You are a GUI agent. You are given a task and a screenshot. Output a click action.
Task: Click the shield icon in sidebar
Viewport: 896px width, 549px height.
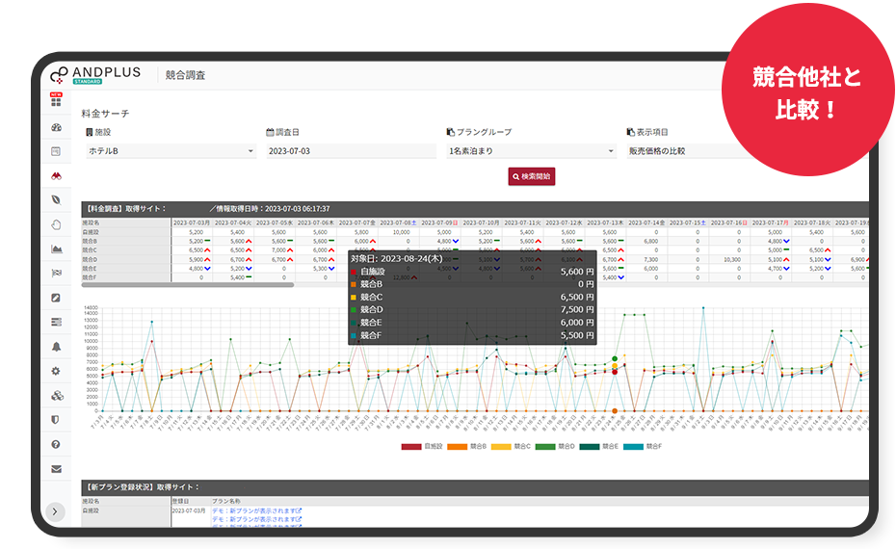tap(56, 419)
